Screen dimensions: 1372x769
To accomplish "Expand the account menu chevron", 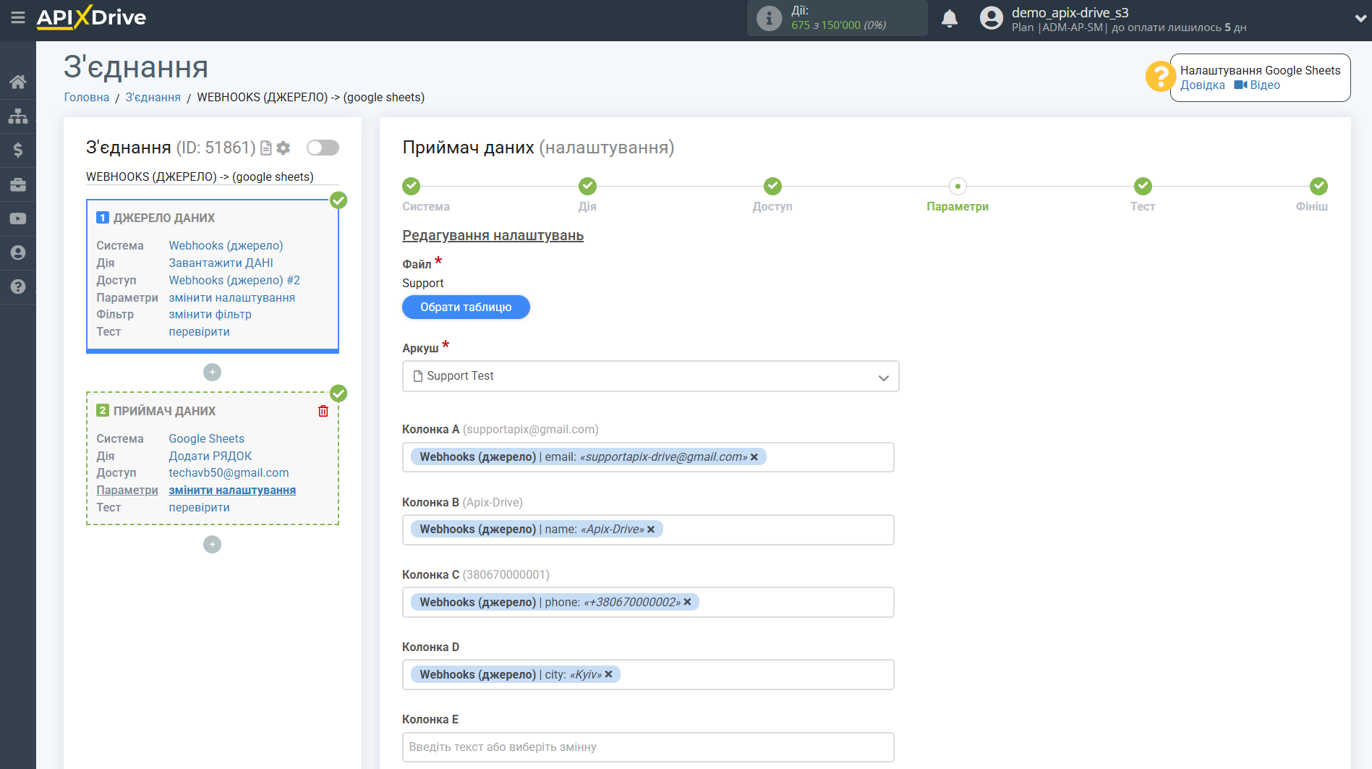I will [x=1360, y=19].
